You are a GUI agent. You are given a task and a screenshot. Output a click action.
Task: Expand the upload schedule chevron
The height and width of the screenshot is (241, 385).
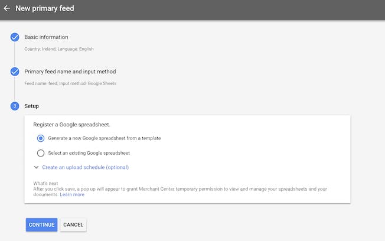coord(36,167)
